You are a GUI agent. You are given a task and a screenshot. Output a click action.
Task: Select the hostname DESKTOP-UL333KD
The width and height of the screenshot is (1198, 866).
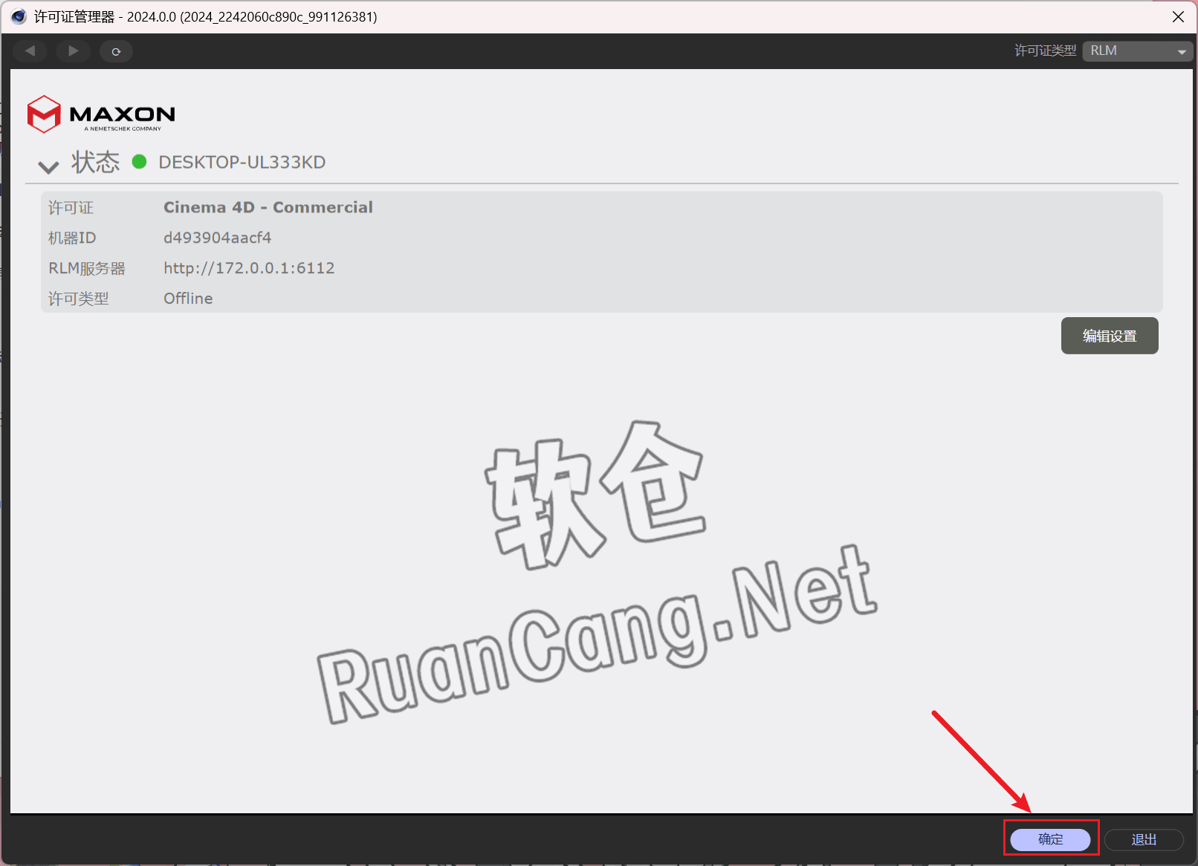click(242, 163)
